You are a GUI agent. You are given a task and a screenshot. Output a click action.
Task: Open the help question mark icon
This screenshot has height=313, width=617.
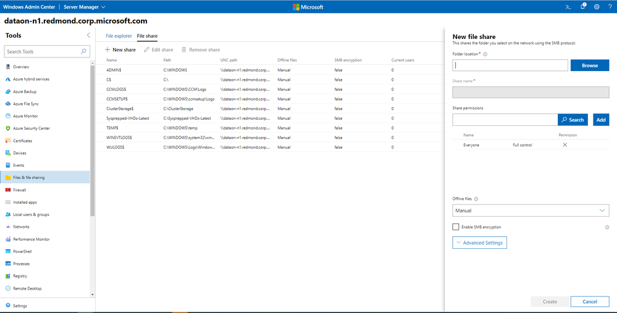610,7
